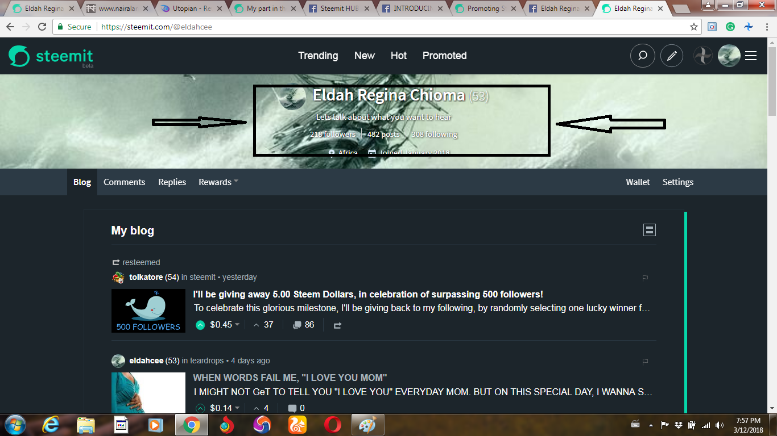Click the teal dress post thumbnail
Image resolution: width=777 pixels, height=436 pixels.
pos(148,393)
